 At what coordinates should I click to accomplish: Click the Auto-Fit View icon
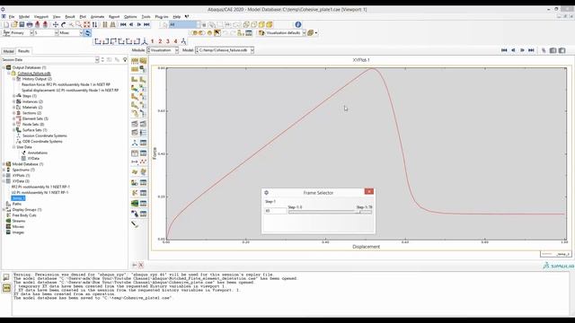(86, 24)
